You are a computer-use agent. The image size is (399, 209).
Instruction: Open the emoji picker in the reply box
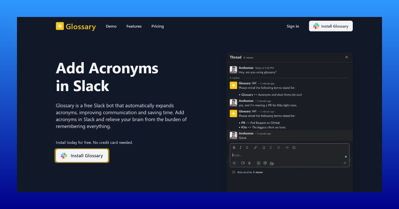click(259, 163)
